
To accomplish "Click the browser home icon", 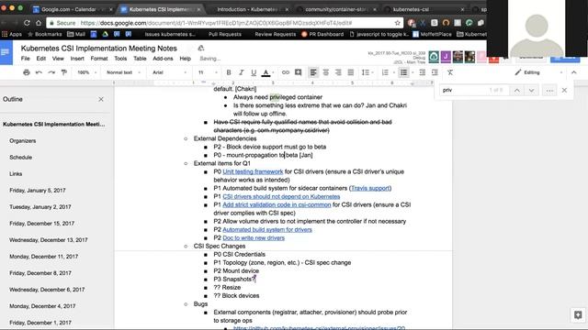I will coord(39,23).
